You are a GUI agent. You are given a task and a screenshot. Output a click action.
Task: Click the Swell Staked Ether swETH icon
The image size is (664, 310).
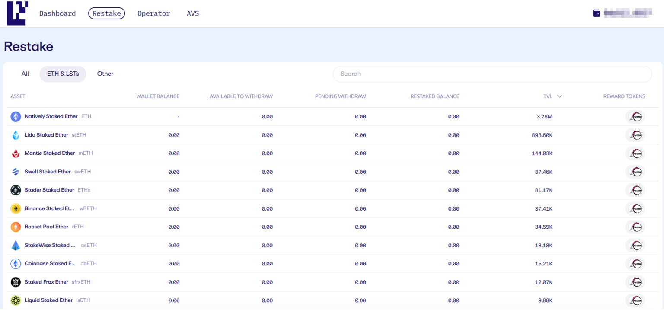pos(16,172)
